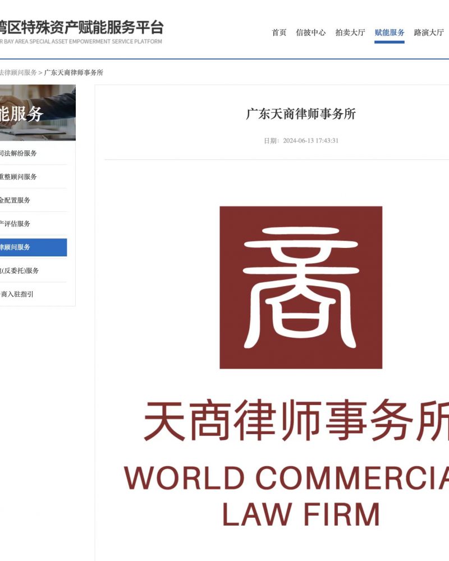Open the 路演大厅 roadshow hall

point(429,33)
